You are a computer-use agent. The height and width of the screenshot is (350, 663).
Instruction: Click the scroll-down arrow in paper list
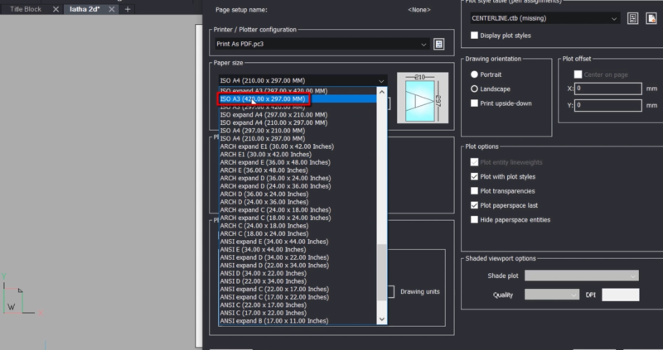click(x=381, y=319)
